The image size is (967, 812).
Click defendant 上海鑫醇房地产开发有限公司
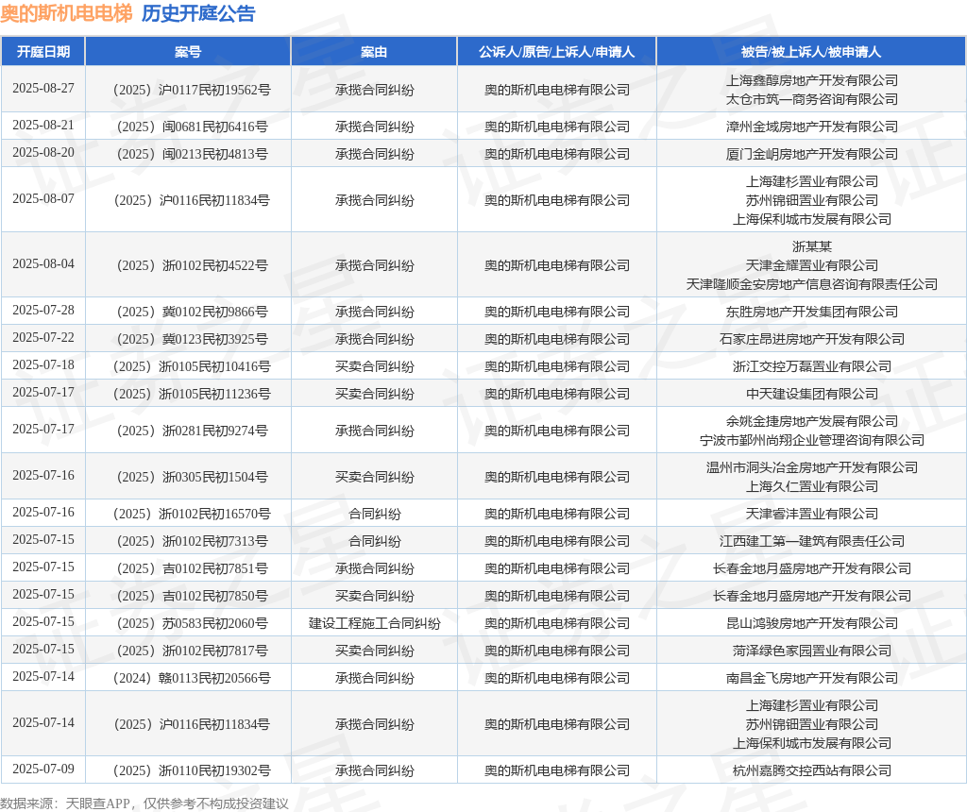click(x=811, y=80)
